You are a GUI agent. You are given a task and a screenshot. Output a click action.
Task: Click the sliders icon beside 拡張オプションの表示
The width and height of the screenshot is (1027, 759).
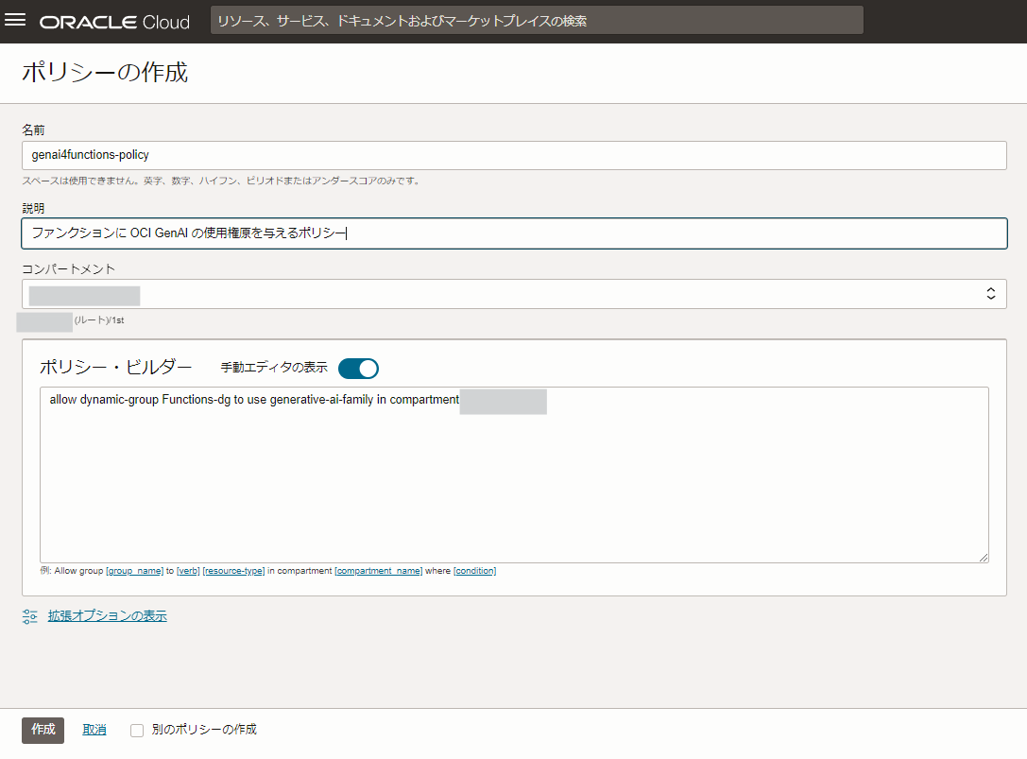tap(30, 616)
